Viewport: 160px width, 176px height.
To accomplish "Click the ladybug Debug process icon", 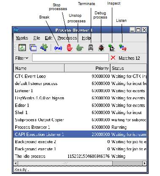I will (101, 48).
